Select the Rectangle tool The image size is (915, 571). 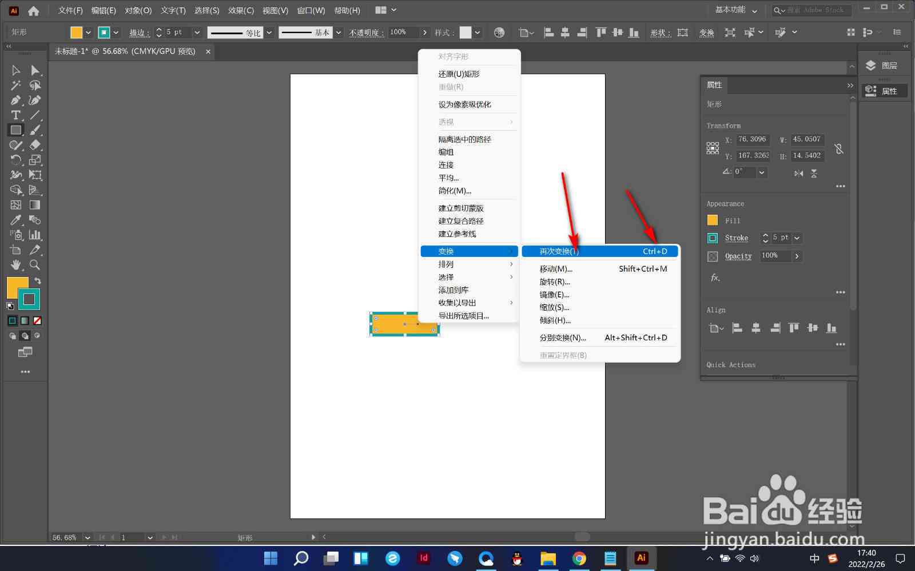pos(16,130)
